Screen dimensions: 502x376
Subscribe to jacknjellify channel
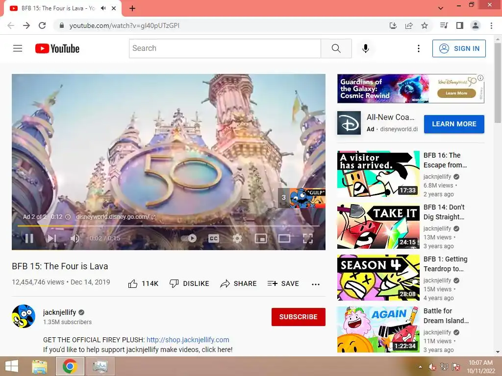tap(299, 317)
